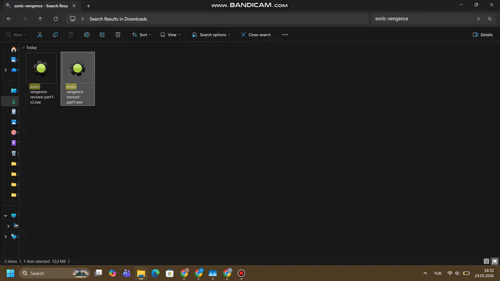Collapse the Today group
The width and height of the screenshot is (500, 281).
click(x=23, y=47)
